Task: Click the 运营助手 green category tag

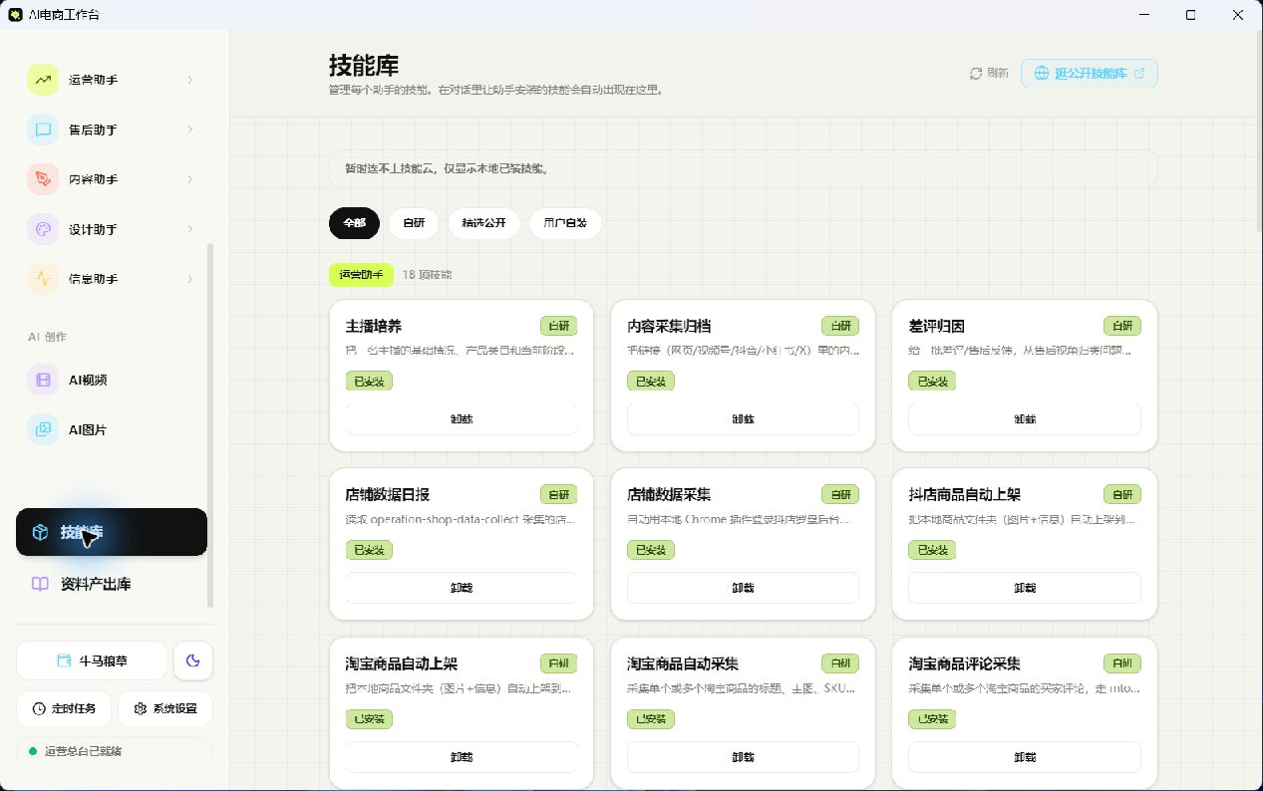Action: coord(362,274)
